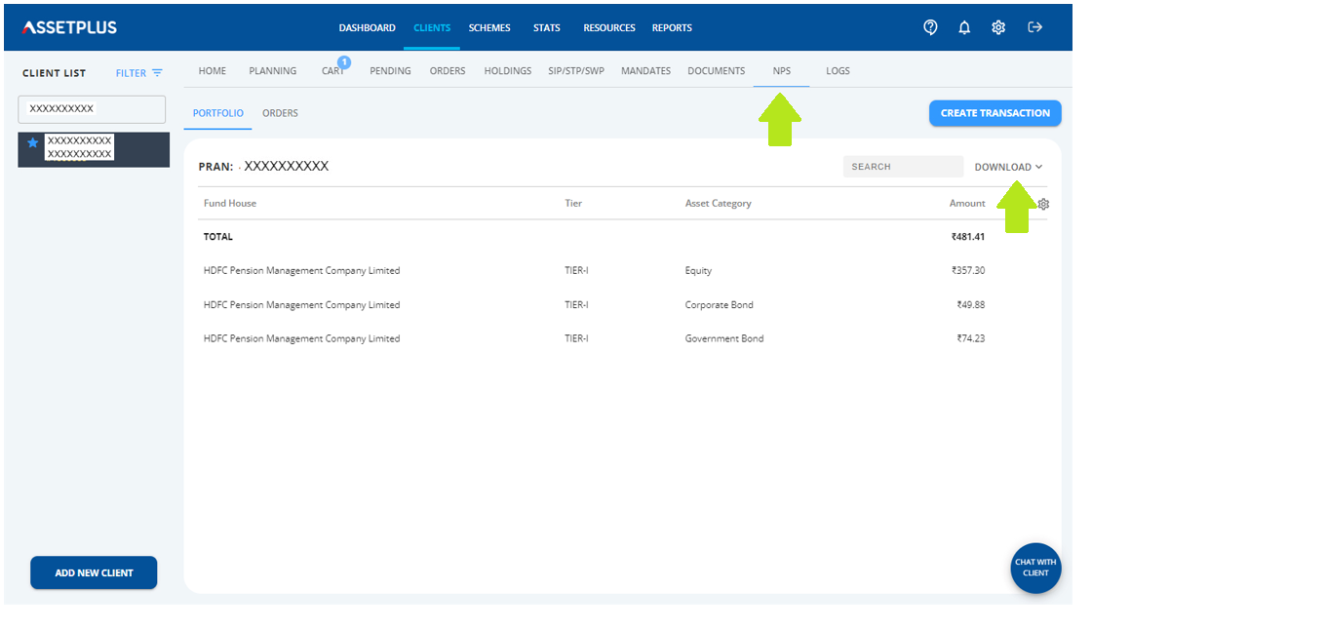The image size is (1326, 628).
Task: Click the star icon on selected client
Action: [32, 142]
